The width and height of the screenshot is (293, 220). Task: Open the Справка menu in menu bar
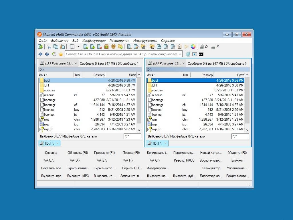[168, 41]
